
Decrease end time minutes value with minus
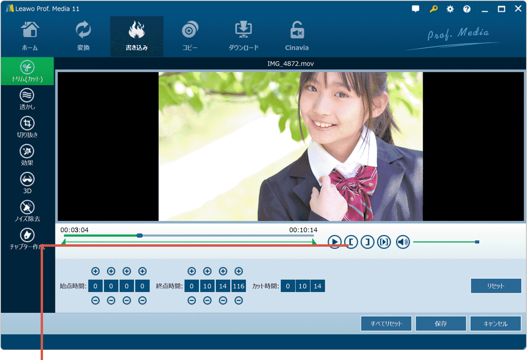(x=207, y=301)
